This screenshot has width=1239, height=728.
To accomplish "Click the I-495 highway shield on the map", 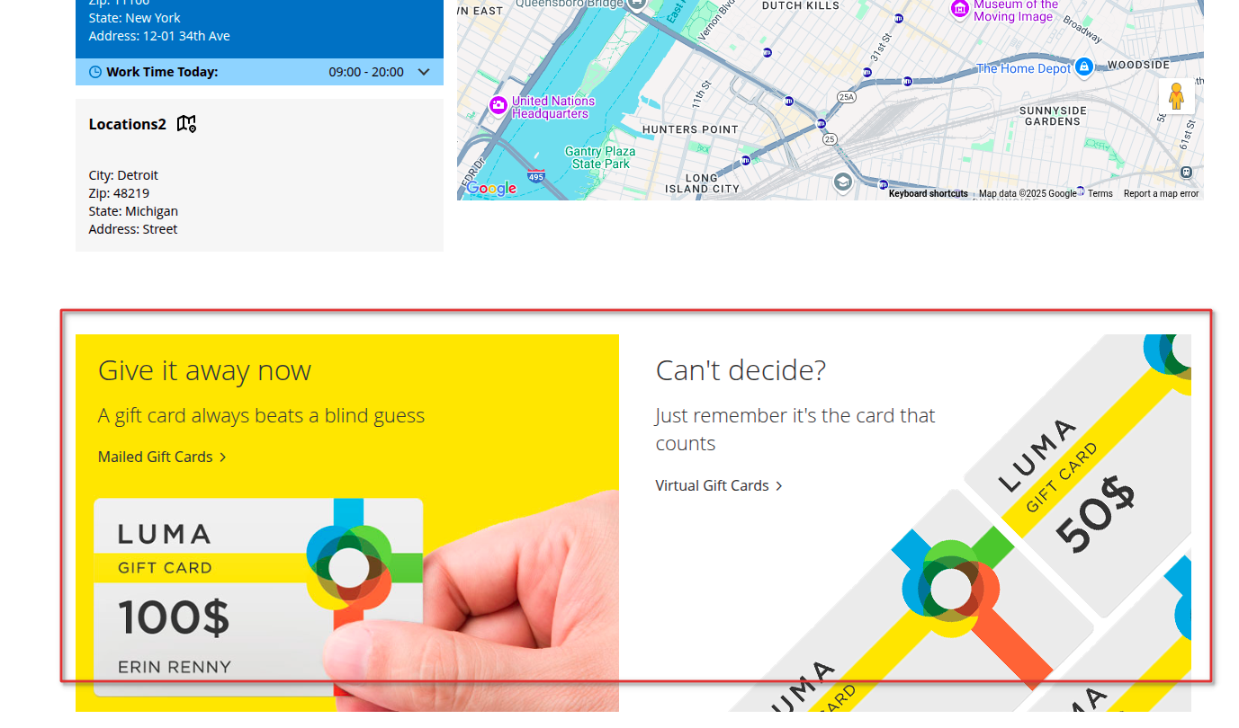I will 536,175.
